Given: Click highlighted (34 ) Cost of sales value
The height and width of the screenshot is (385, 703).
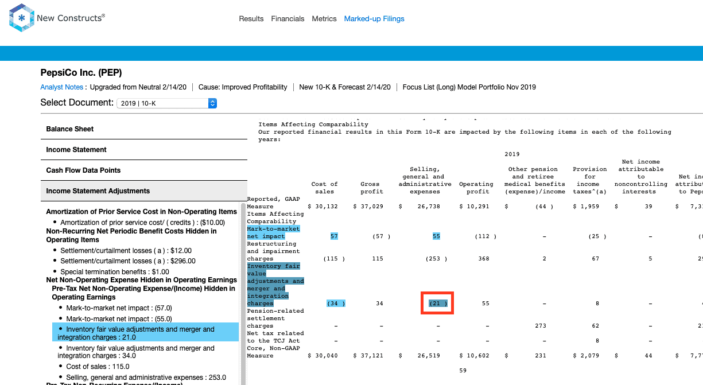Looking at the screenshot, I should (336, 304).
